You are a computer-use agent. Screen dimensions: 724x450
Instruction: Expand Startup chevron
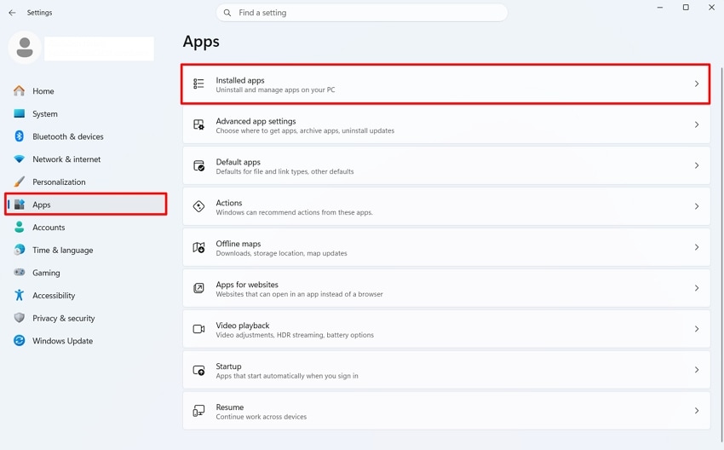pyautogui.click(x=696, y=370)
